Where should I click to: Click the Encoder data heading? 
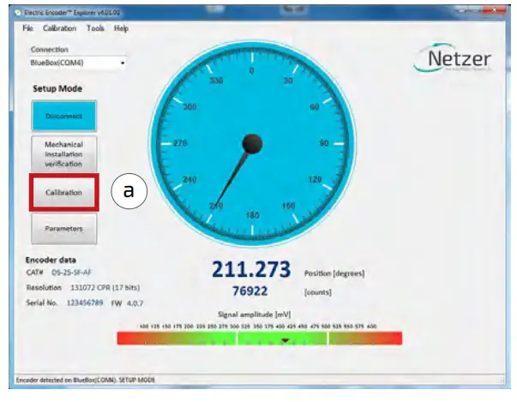click(x=51, y=260)
